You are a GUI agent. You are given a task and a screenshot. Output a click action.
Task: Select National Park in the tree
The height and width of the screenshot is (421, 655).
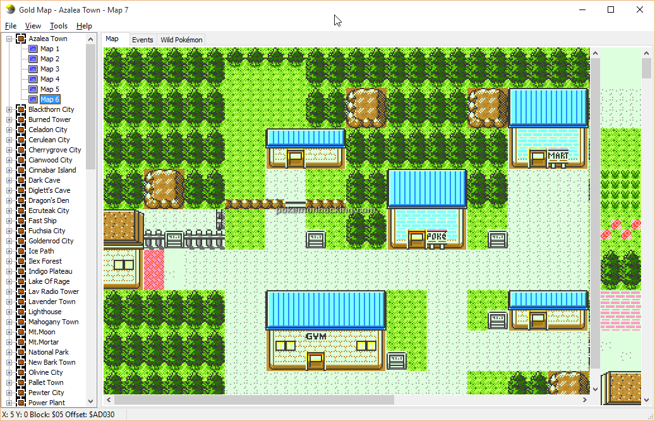(49, 352)
